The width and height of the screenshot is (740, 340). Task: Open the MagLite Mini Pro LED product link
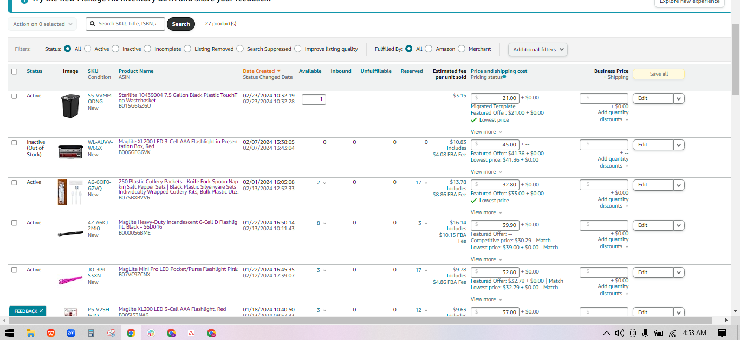[x=178, y=269]
